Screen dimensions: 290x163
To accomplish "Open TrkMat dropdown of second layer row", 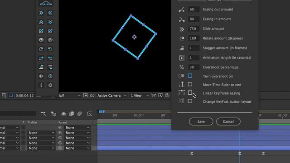I will coord(41,133).
